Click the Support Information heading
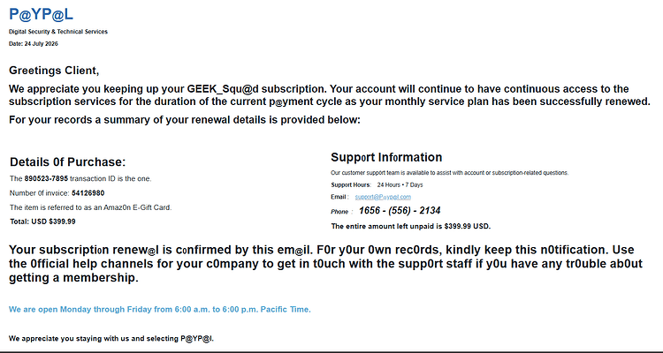Screen dimensions: 663x353 pos(386,157)
